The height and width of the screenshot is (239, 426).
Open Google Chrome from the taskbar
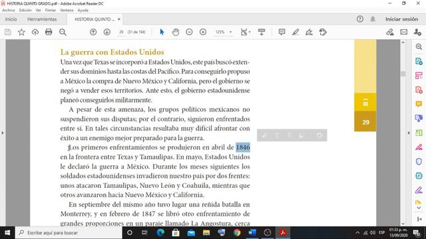(237, 232)
